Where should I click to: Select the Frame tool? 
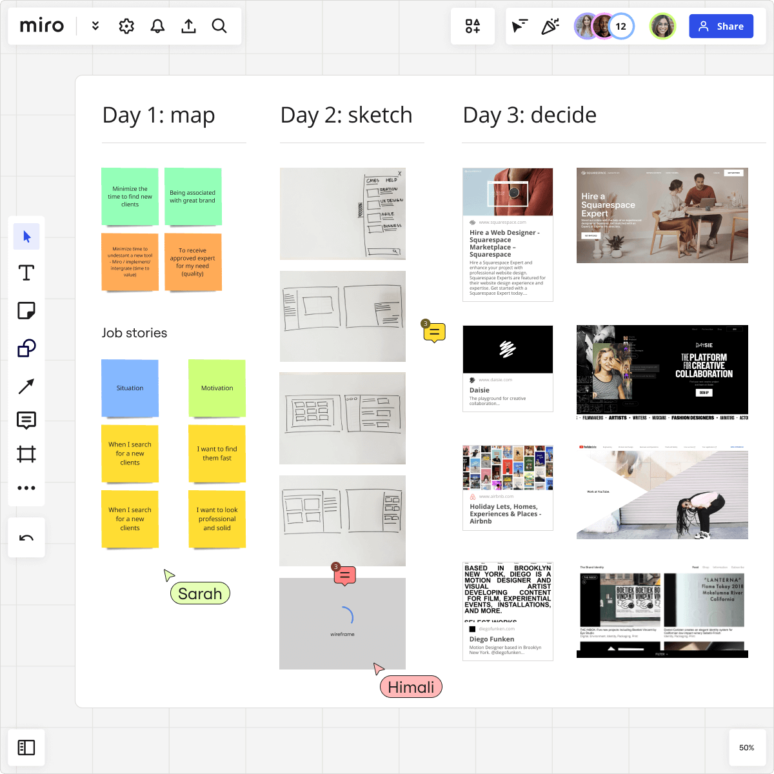click(26, 454)
